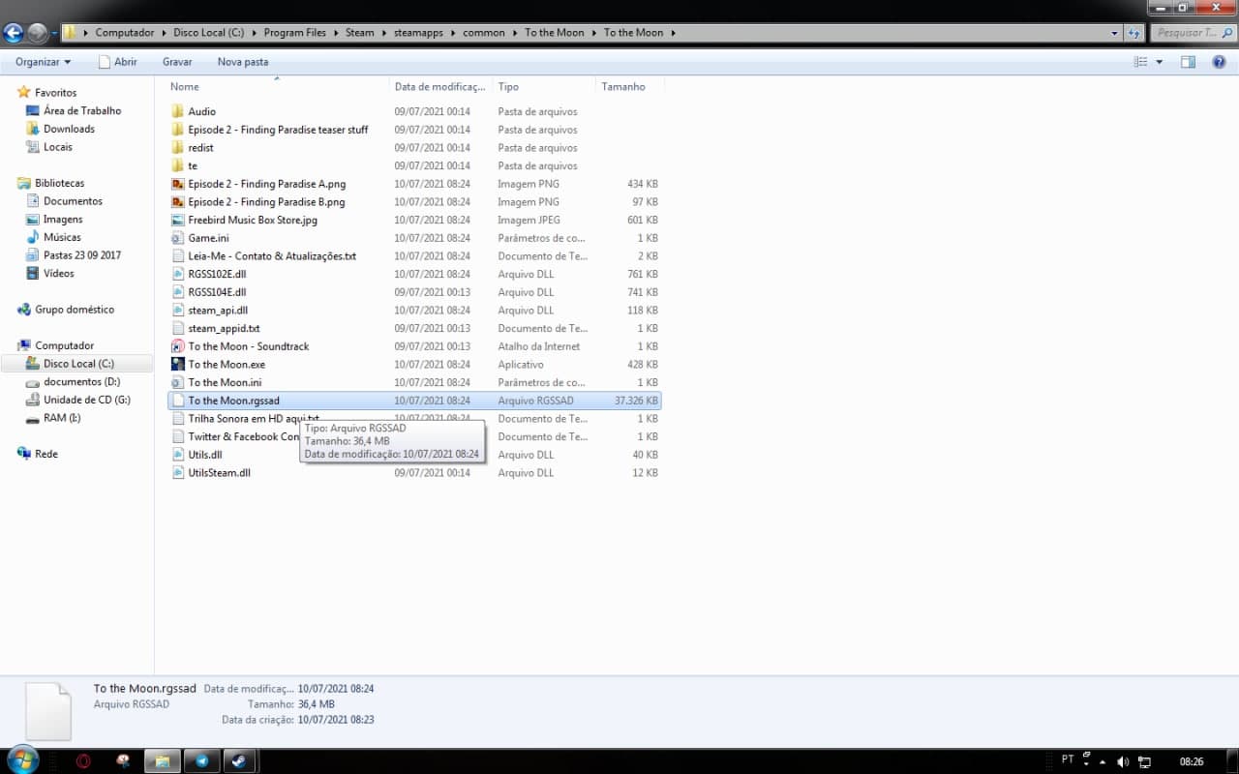Viewport: 1239px width, 774px height.
Task: Click the Abrir toolbar button
Action: click(117, 62)
